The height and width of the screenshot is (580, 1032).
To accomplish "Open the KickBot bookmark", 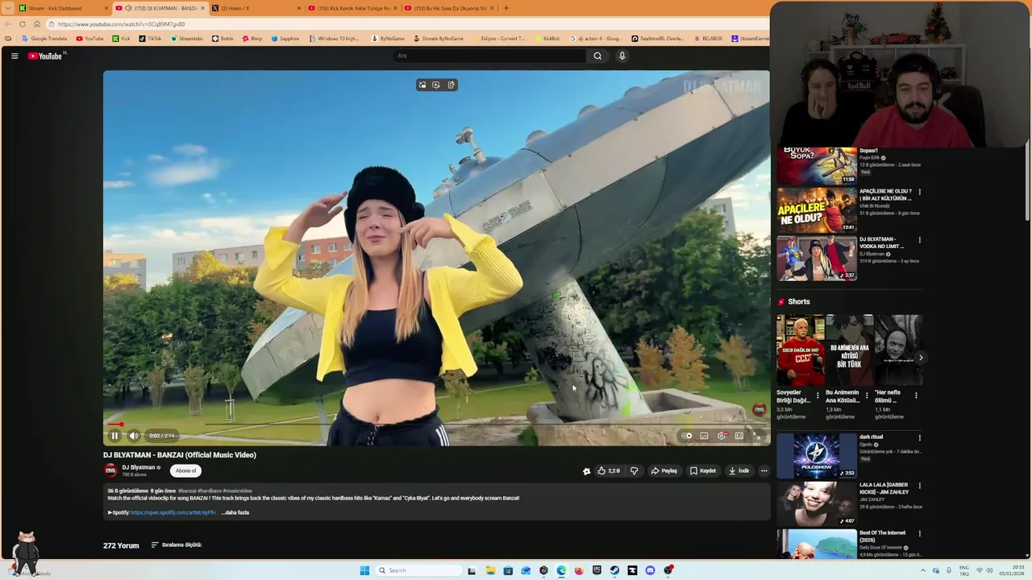I will (x=547, y=39).
